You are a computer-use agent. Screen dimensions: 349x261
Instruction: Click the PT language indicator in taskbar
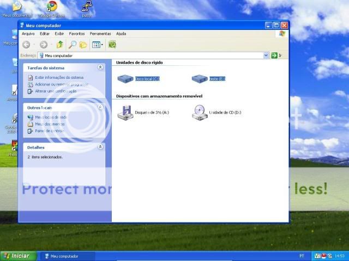point(302,256)
